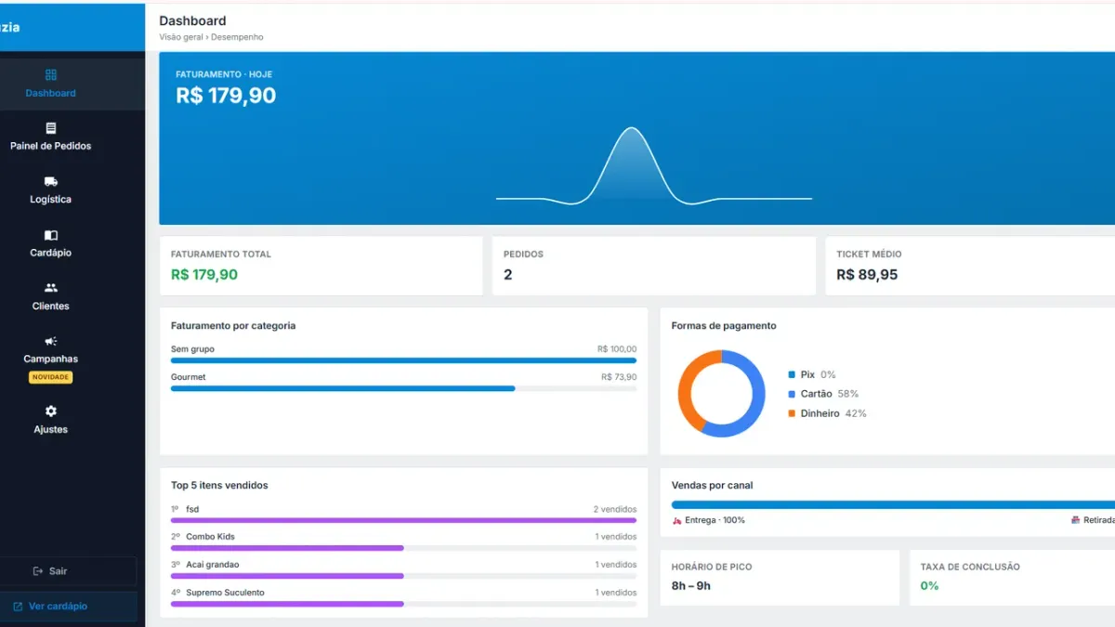
Task: Click the Formas de pagamento heading
Action: (724, 326)
